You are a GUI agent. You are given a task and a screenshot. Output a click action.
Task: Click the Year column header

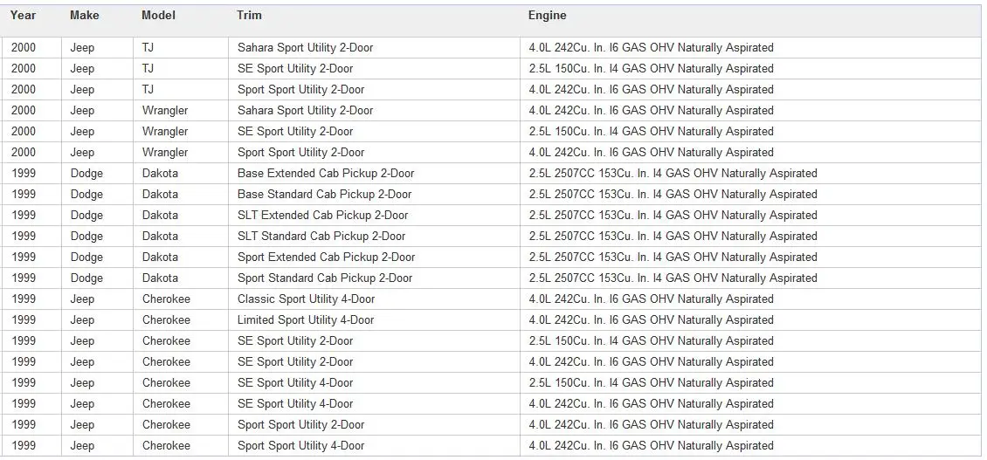tap(24, 16)
